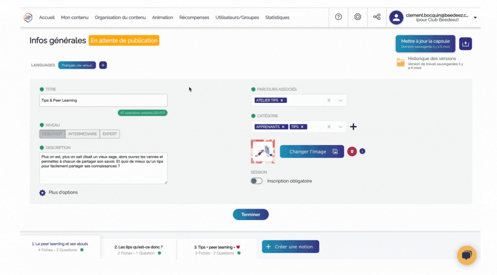Open the chat support bubble
The height and width of the screenshot is (275, 497).
click(x=466, y=255)
